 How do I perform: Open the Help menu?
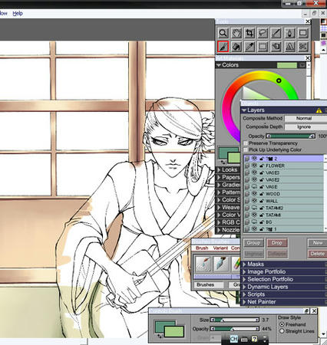18,13
